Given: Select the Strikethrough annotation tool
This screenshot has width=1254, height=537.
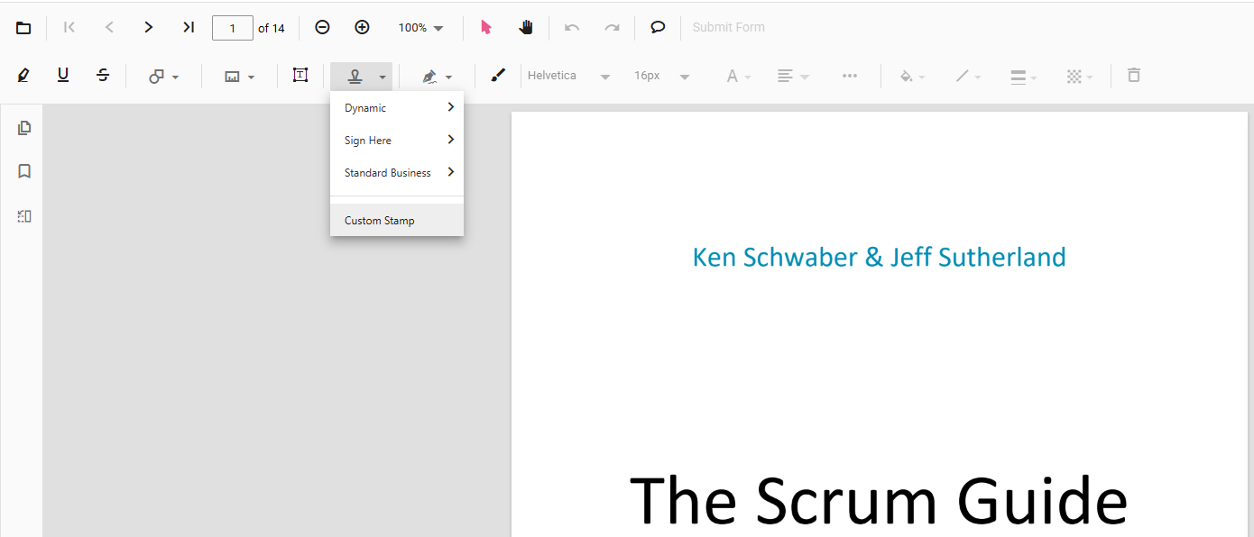Looking at the screenshot, I should pyautogui.click(x=103, y=76).
